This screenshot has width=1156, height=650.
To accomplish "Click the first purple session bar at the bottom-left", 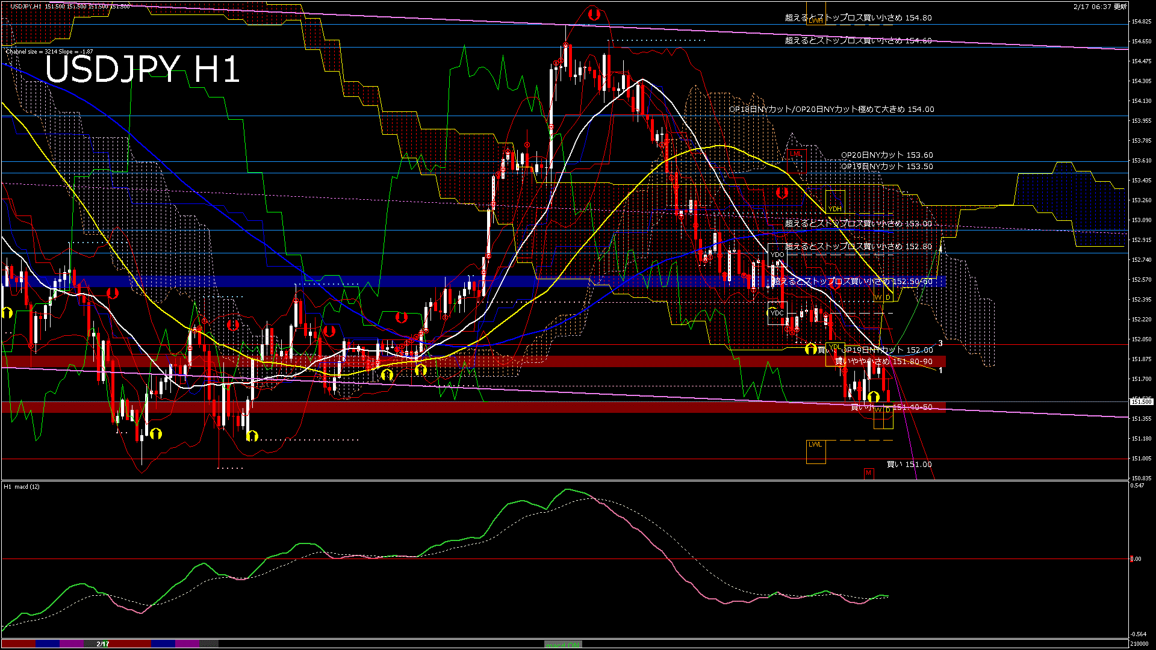I will 72,644.
